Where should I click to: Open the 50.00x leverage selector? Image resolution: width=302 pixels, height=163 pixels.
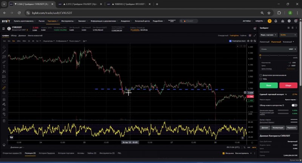[288, 35]
